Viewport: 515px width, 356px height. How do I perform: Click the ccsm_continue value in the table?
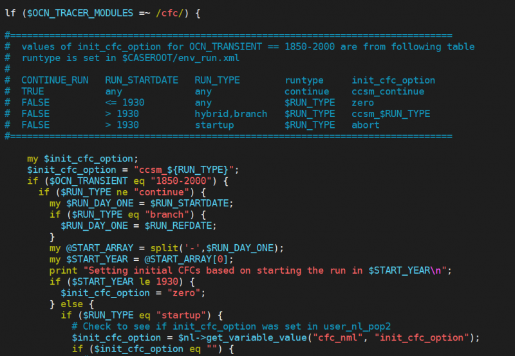pos(388,91)
